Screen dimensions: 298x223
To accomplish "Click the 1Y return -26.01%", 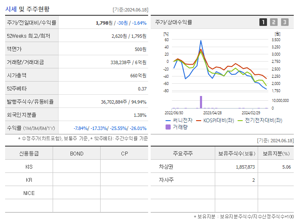I will tap(138, 128).
